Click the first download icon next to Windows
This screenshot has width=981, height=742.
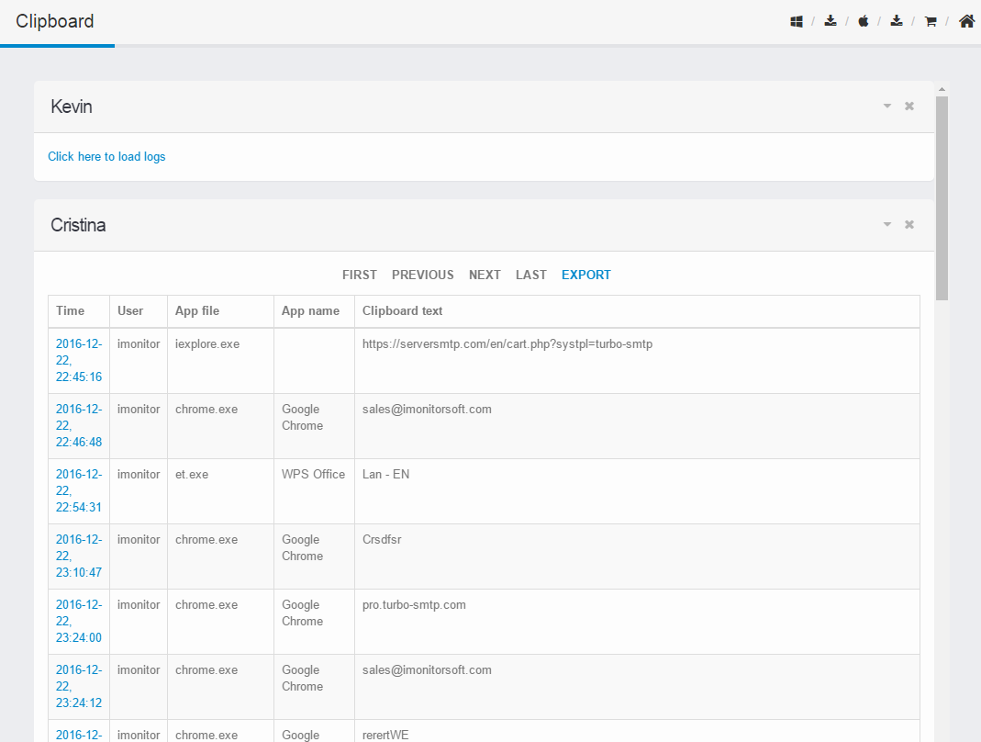(831, 21)
